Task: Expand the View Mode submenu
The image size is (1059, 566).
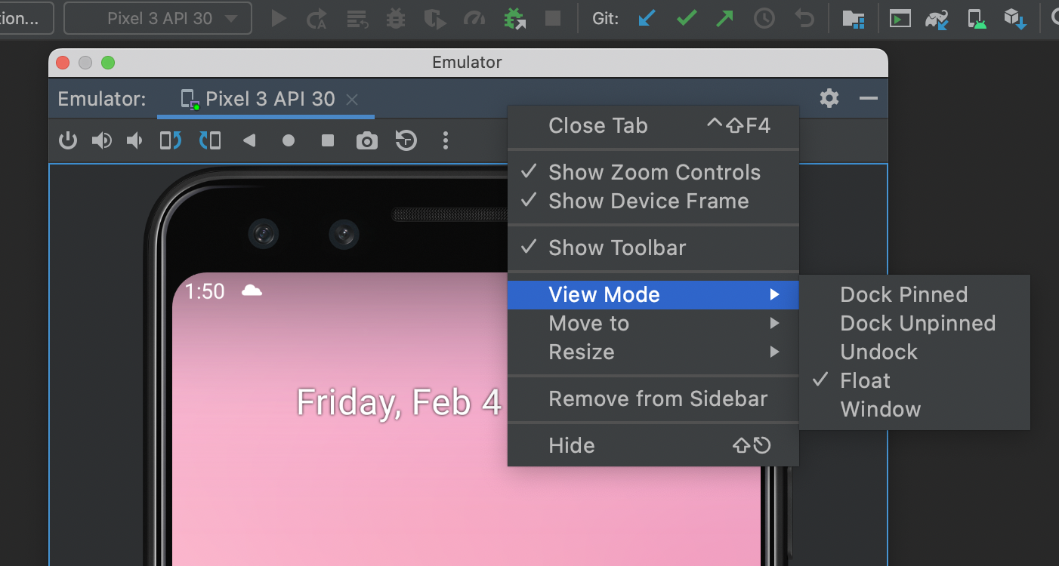Action: [x=653, y=294]
